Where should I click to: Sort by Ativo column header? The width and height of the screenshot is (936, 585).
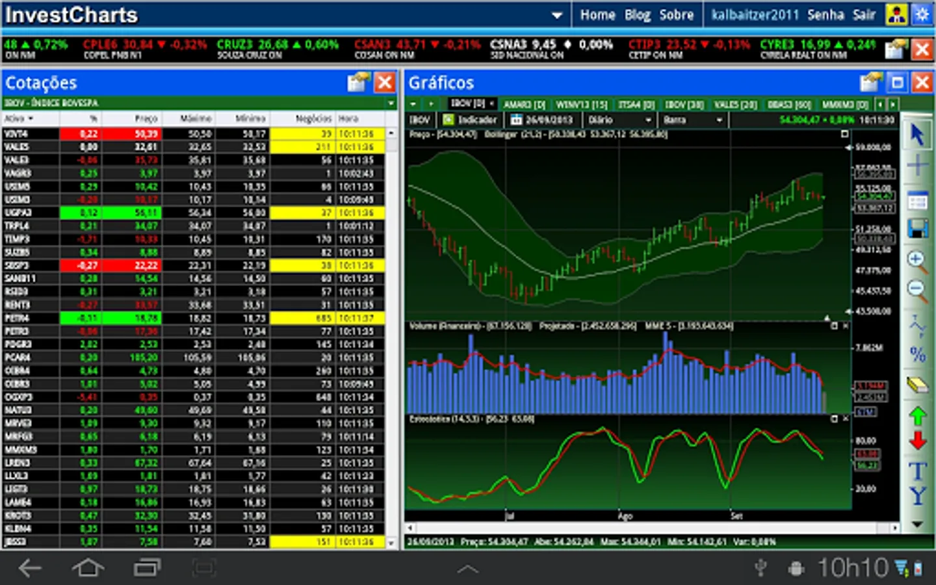[x=19, y=118]
